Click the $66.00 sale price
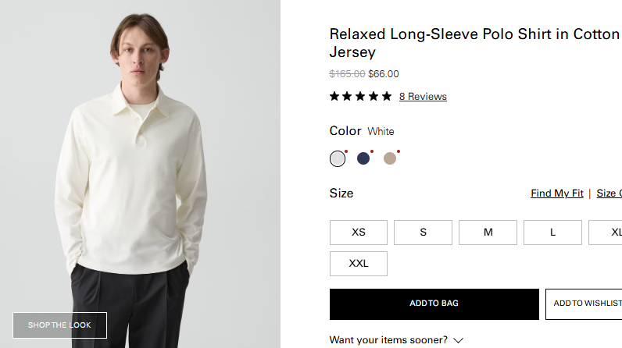This screenshot has width=622, height=348. (384, 74)
